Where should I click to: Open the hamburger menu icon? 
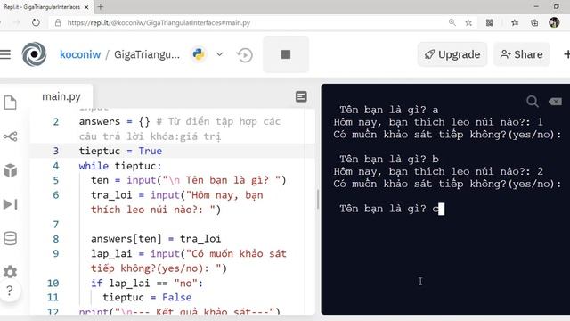5,54
